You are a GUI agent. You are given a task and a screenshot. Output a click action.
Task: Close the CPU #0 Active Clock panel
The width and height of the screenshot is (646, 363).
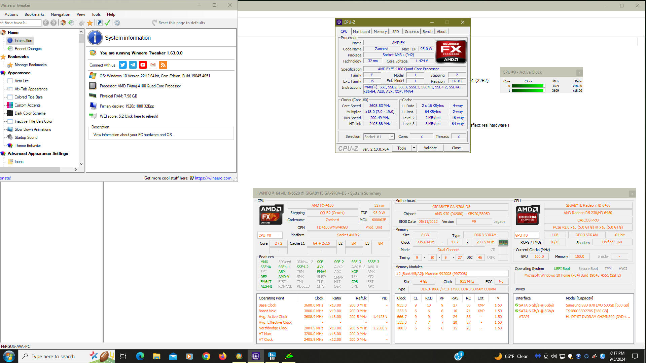tap(579, 72)
